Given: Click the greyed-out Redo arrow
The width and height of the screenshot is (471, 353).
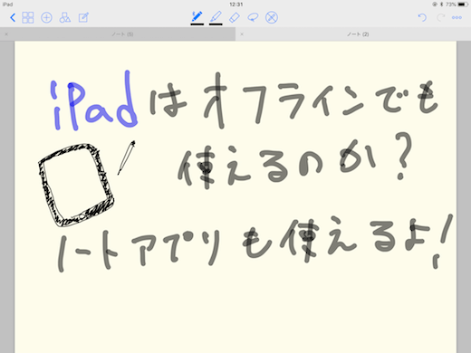Looking at the screenshot, I should [x=440, y=17].
